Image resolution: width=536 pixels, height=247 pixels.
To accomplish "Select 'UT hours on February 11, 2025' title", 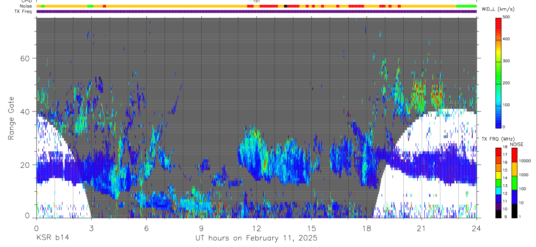I will click(256, 238).
